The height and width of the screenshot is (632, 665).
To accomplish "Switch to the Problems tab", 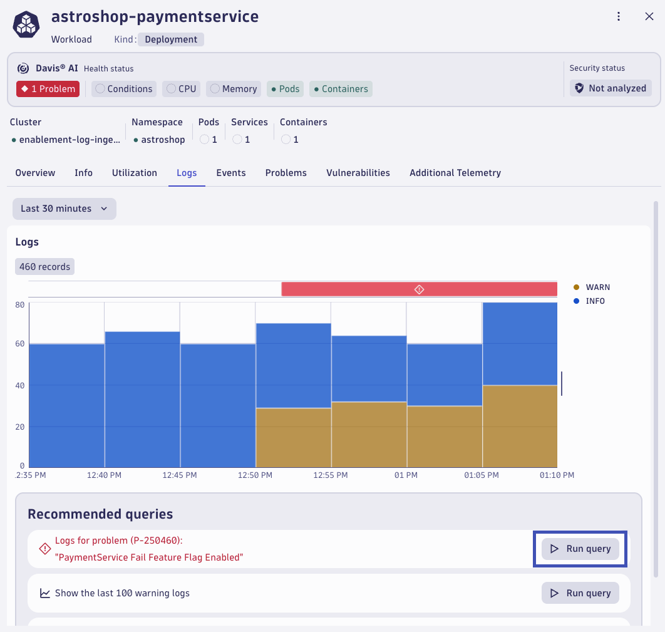I will 286,173.
